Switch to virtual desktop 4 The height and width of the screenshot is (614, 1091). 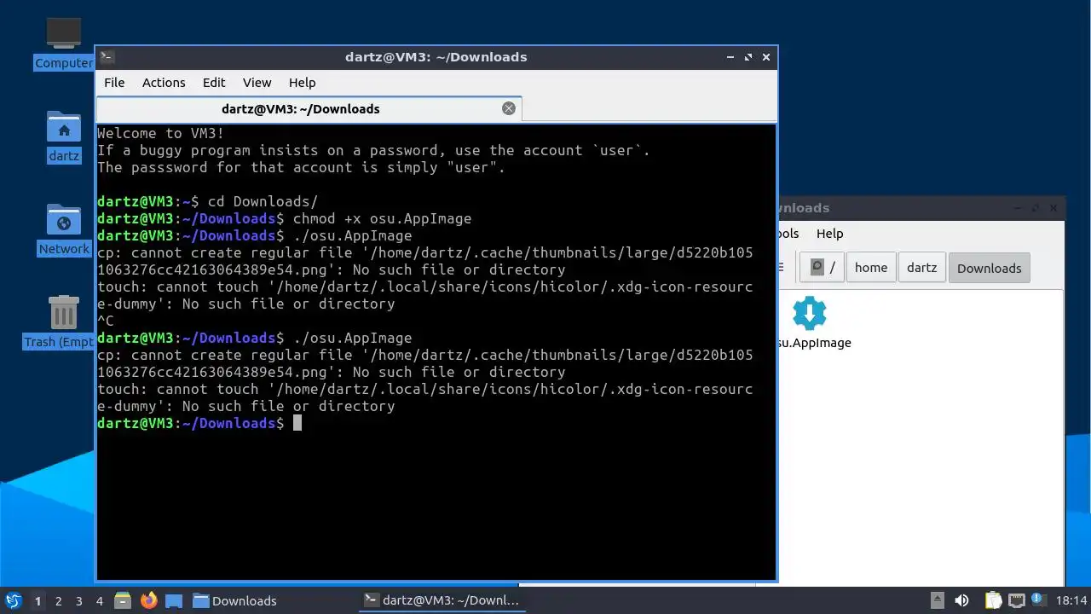pyautogui.click(x=99, y=600)
